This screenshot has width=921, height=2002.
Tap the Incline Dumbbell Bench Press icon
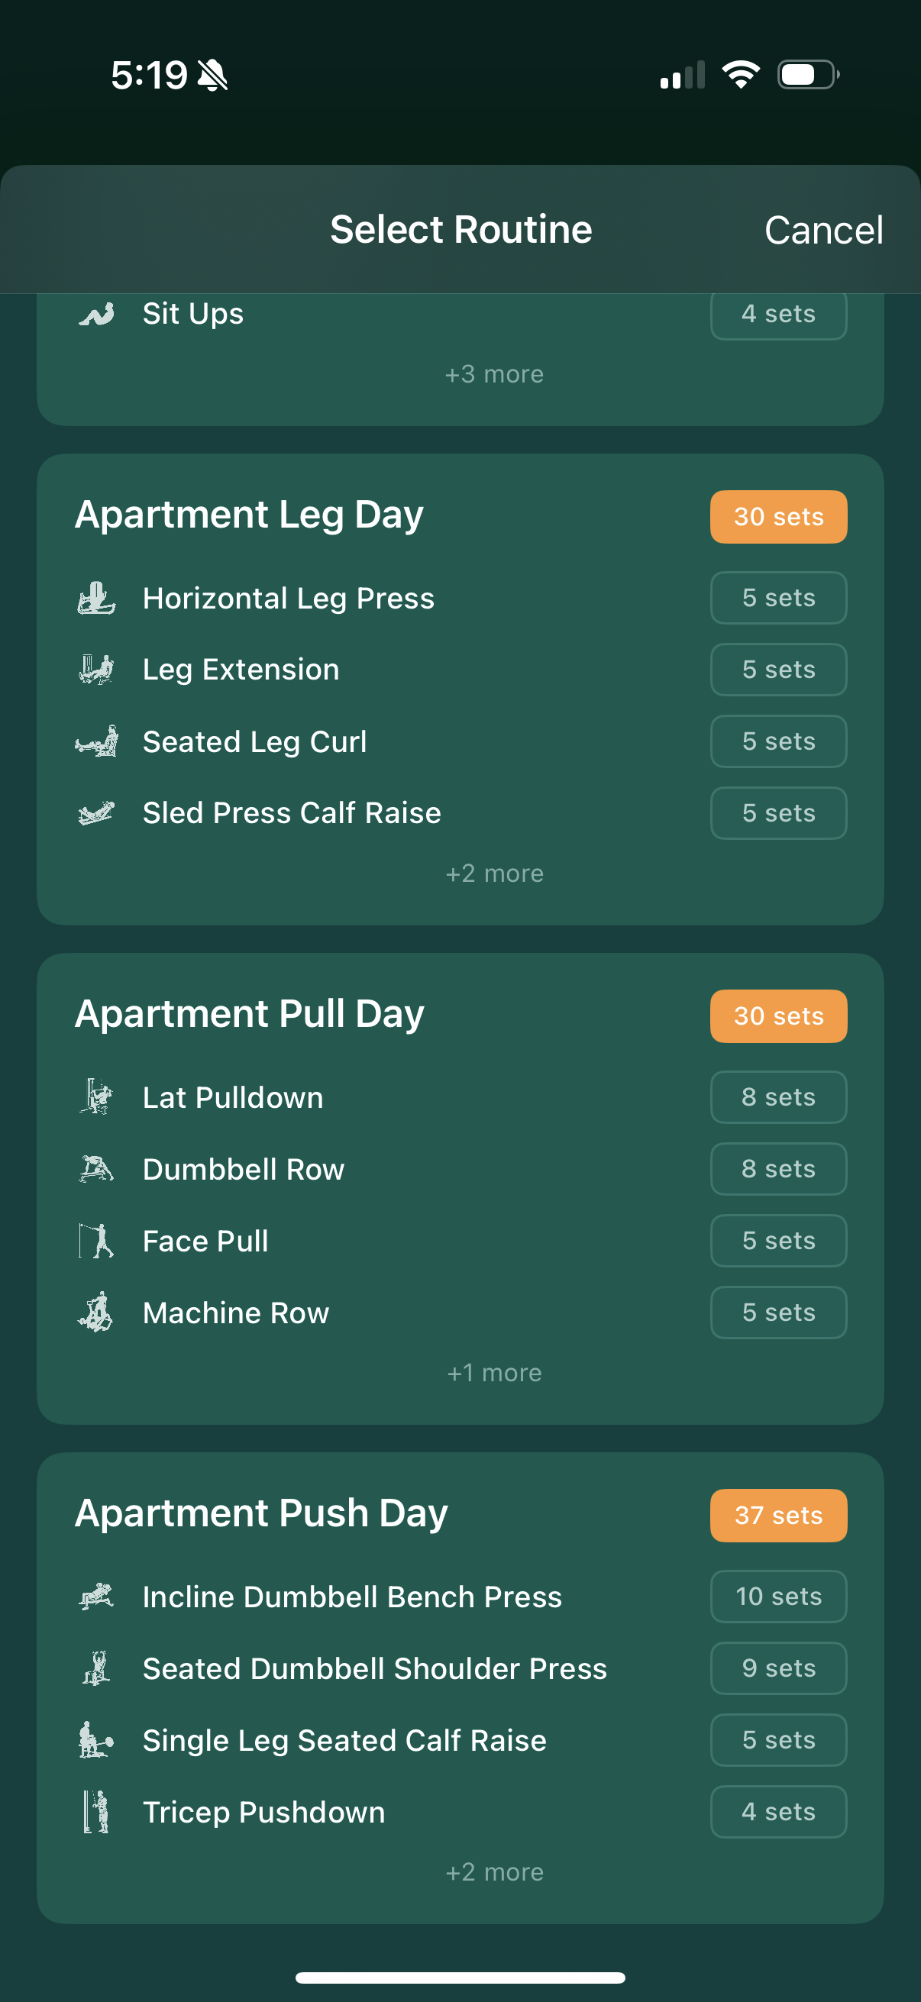(96, 1597)
